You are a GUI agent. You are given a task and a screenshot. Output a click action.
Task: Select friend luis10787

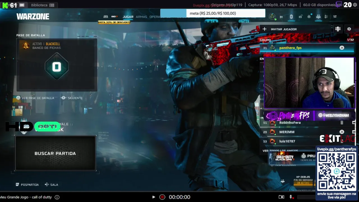[307, 141]
